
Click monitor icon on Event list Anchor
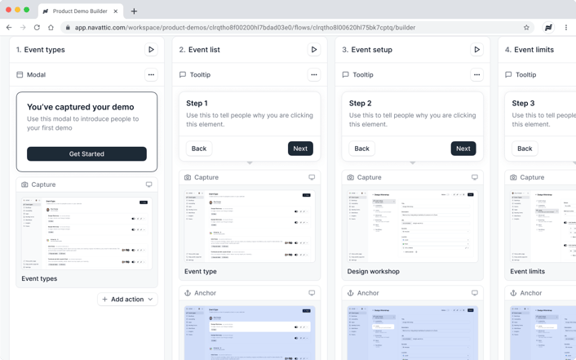[312, 293]
